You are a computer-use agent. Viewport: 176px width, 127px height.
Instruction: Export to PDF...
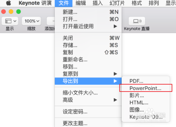coord(146,81)
